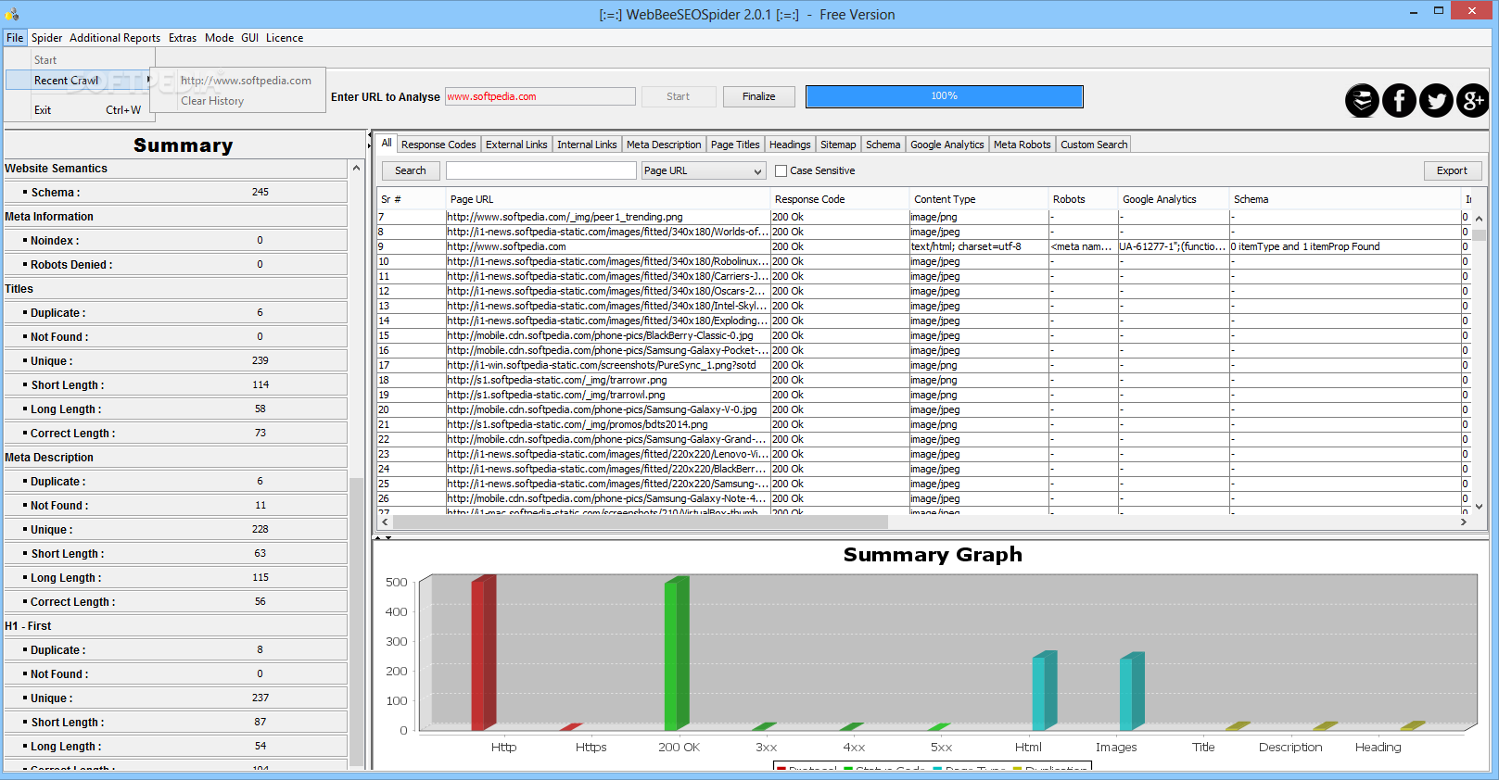Click the Meta Description Not Found value 11

(x=260, y=505)
